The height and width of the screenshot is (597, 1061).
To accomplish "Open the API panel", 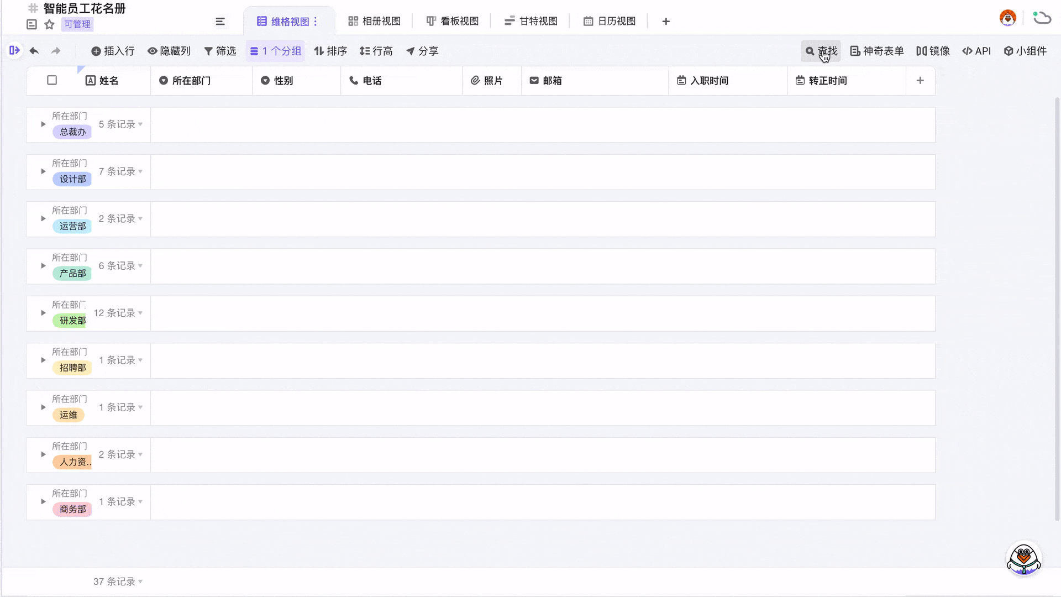I will (976, 50).
